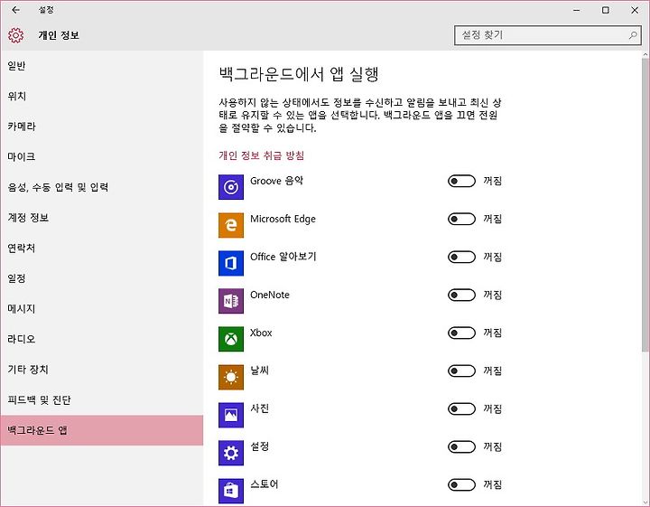Click the 스토어 store app icon
650x507 pixels.
[x=231, y=491]
